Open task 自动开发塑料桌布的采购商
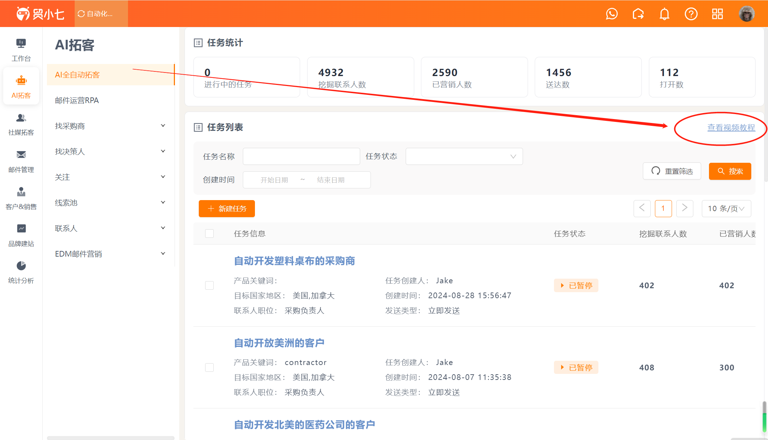This screenshot has height=440, width=768. [294, 261]
